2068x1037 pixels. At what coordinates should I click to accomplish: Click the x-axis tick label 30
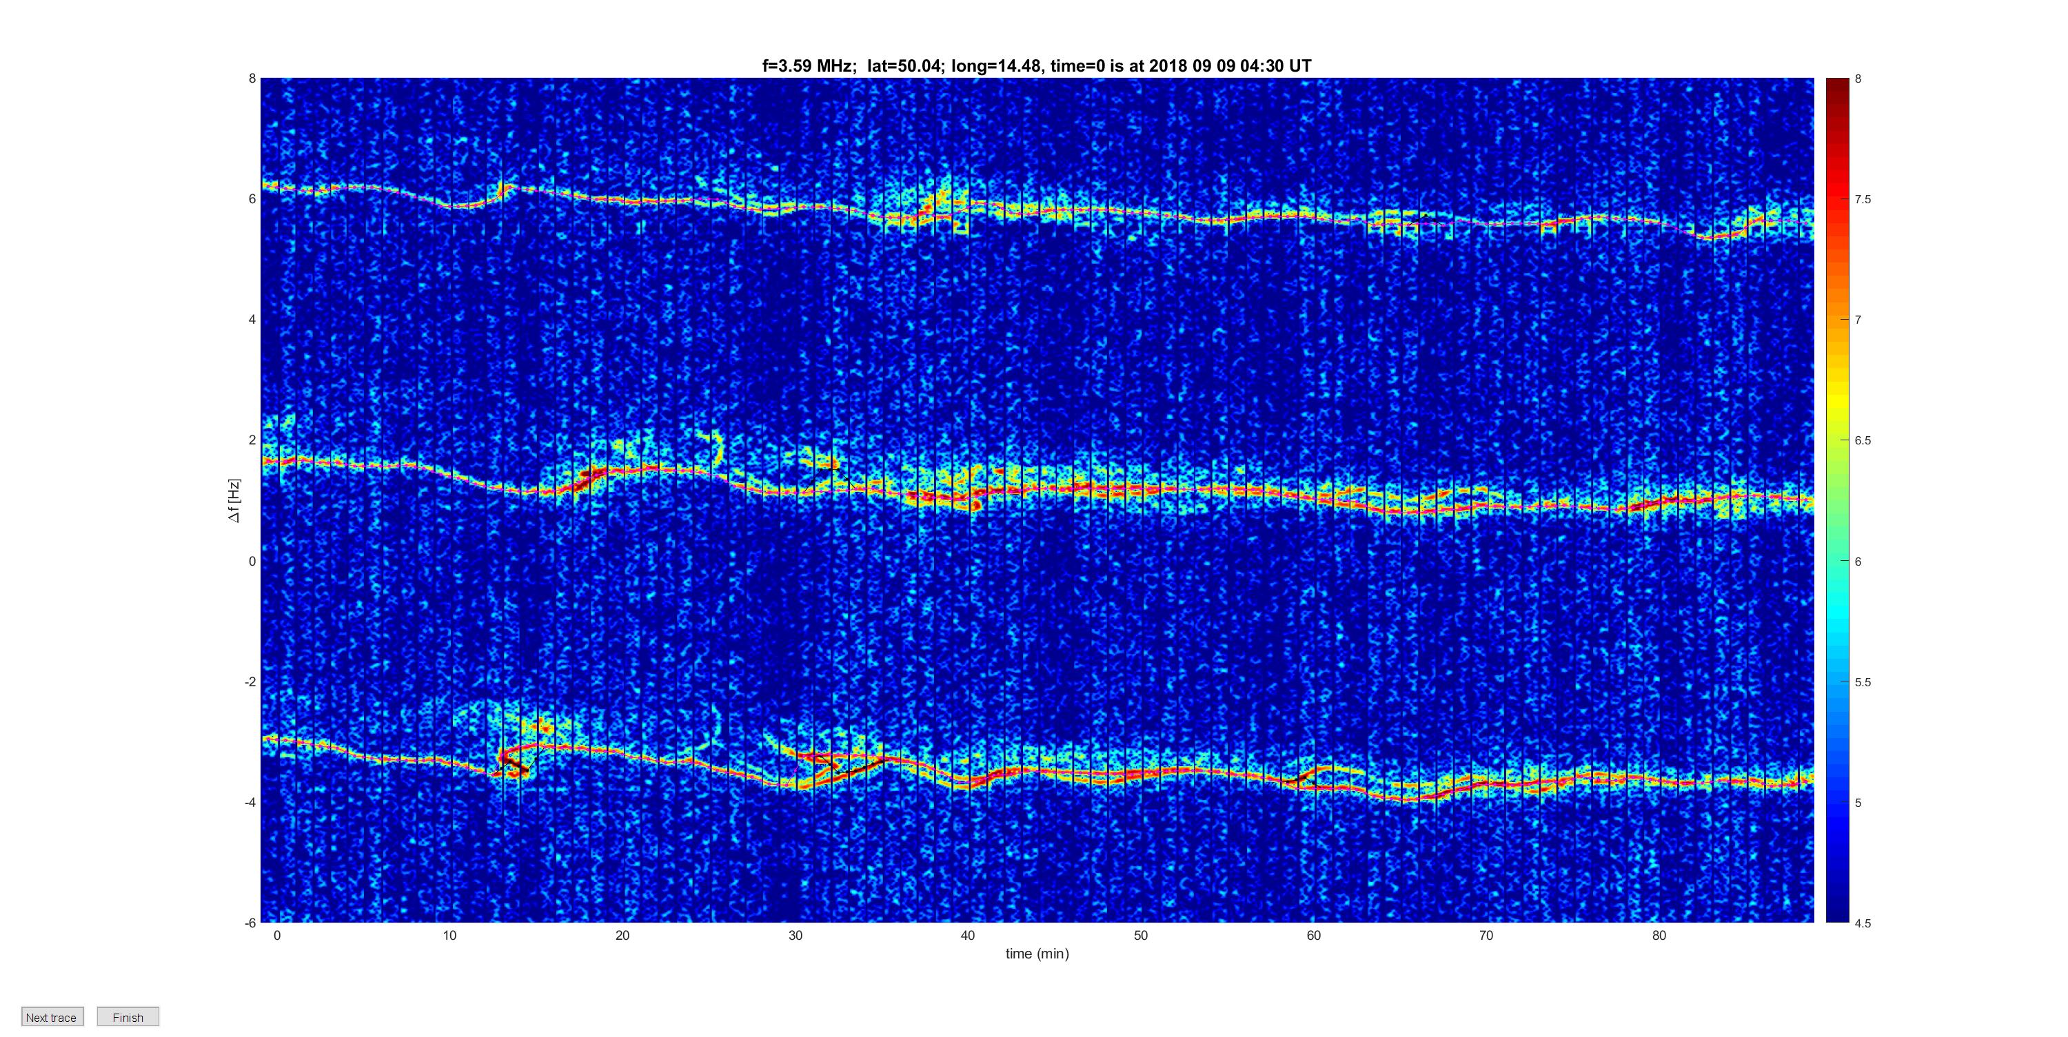tap(795, 935)
